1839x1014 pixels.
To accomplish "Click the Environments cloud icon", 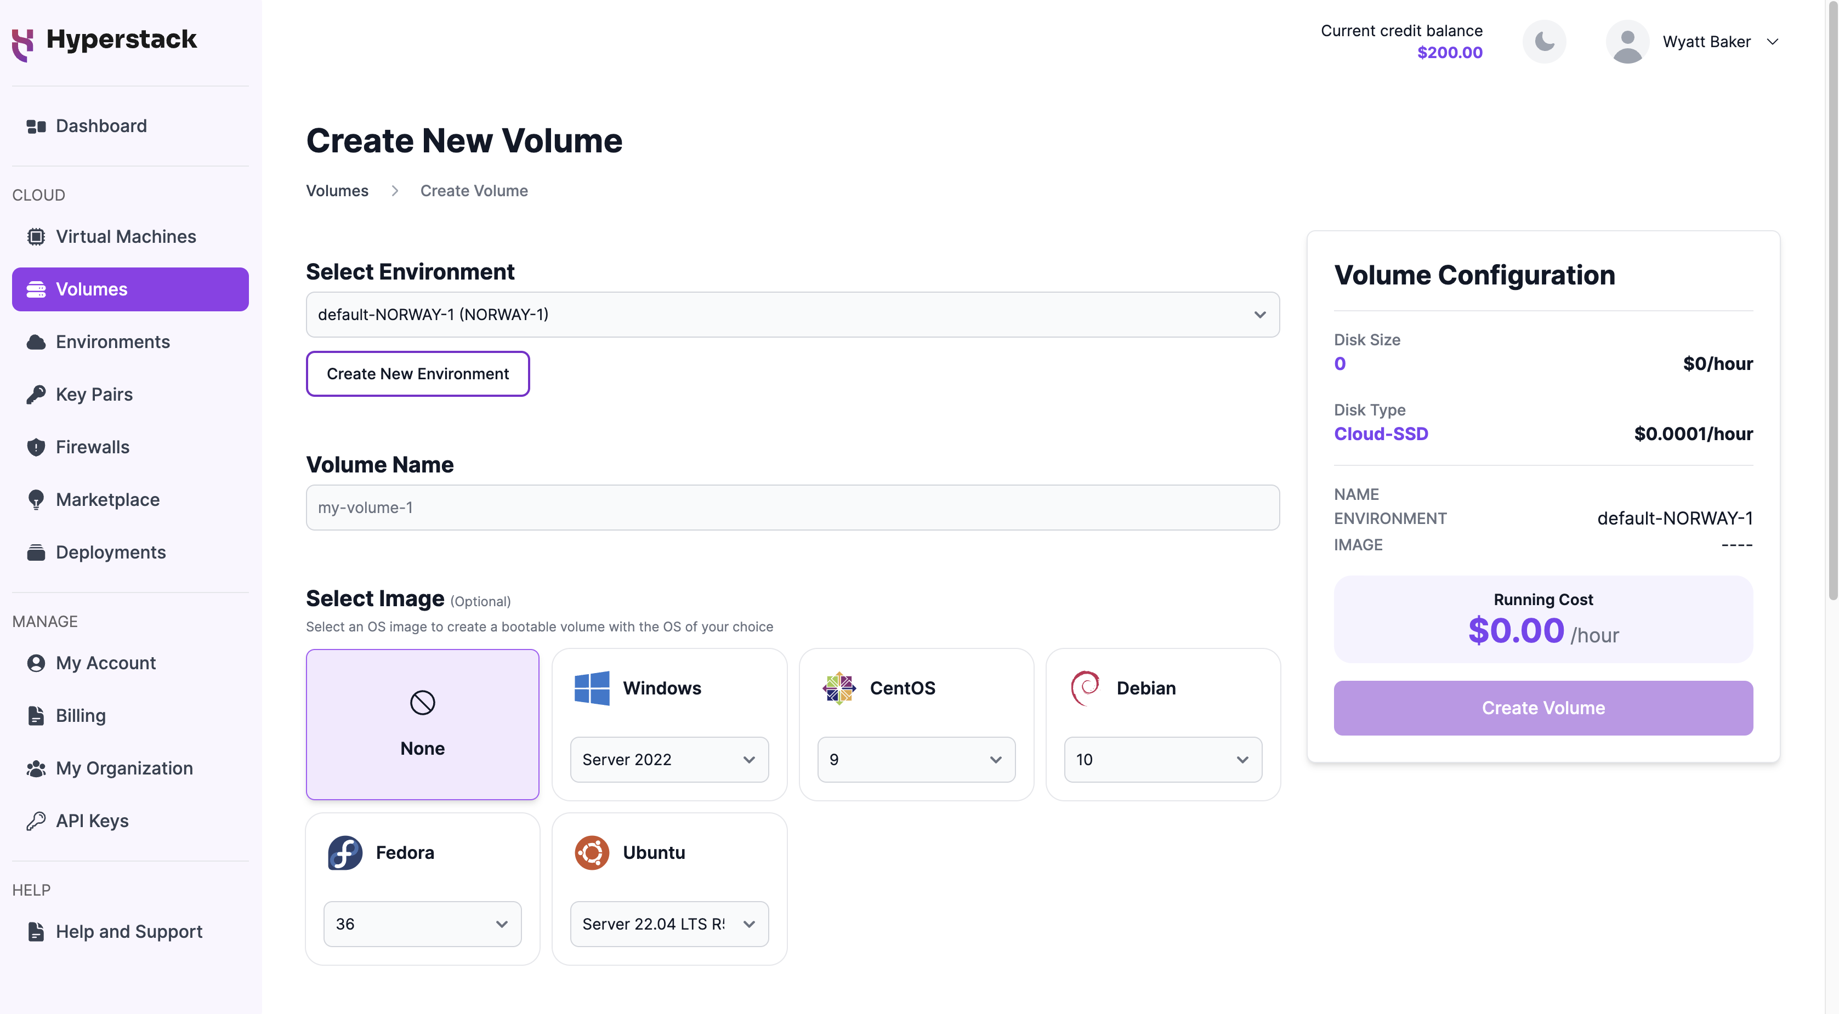I will pos(36,342).
